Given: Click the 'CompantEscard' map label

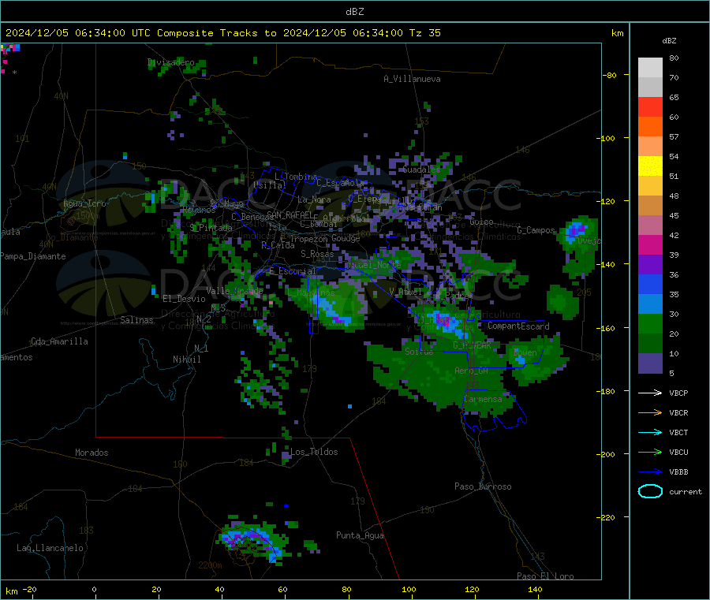Looking at the screenshot, I should point(518,326).
